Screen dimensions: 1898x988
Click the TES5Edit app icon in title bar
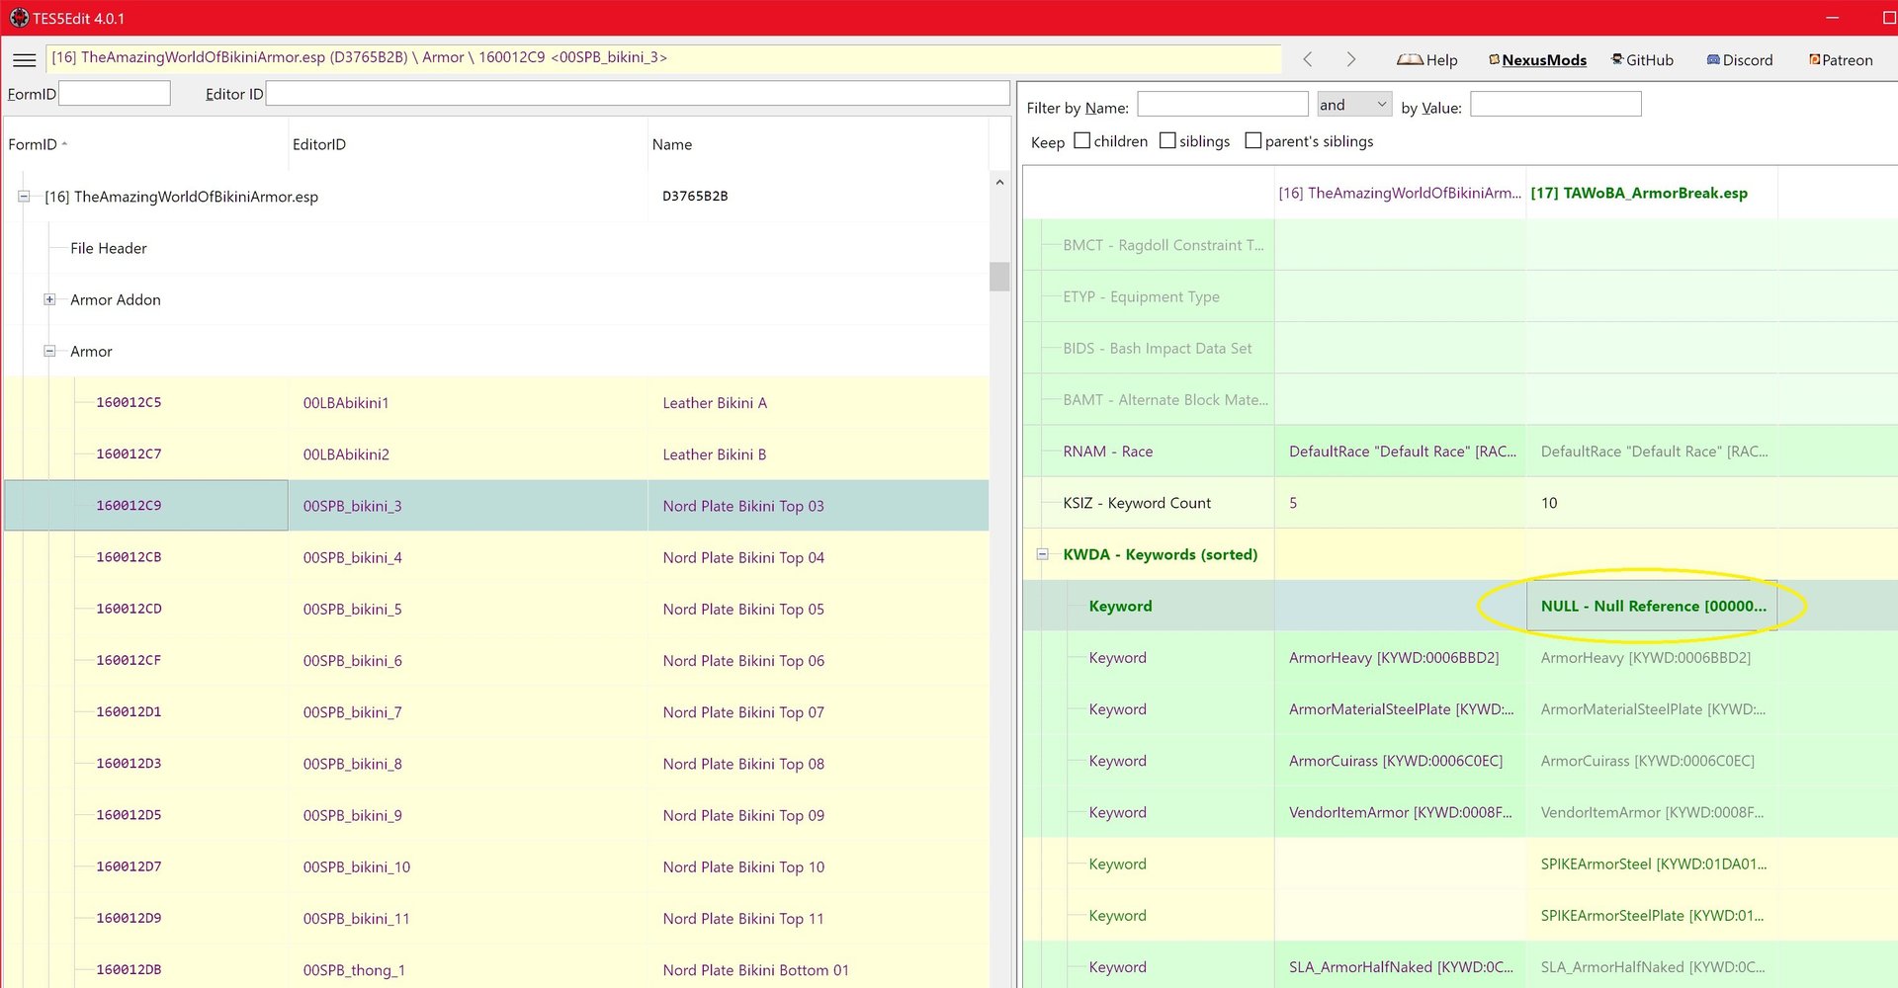[x=19, y=18]
